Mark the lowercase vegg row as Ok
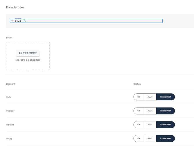The image size is (194, 148). [x=139, y=138]
